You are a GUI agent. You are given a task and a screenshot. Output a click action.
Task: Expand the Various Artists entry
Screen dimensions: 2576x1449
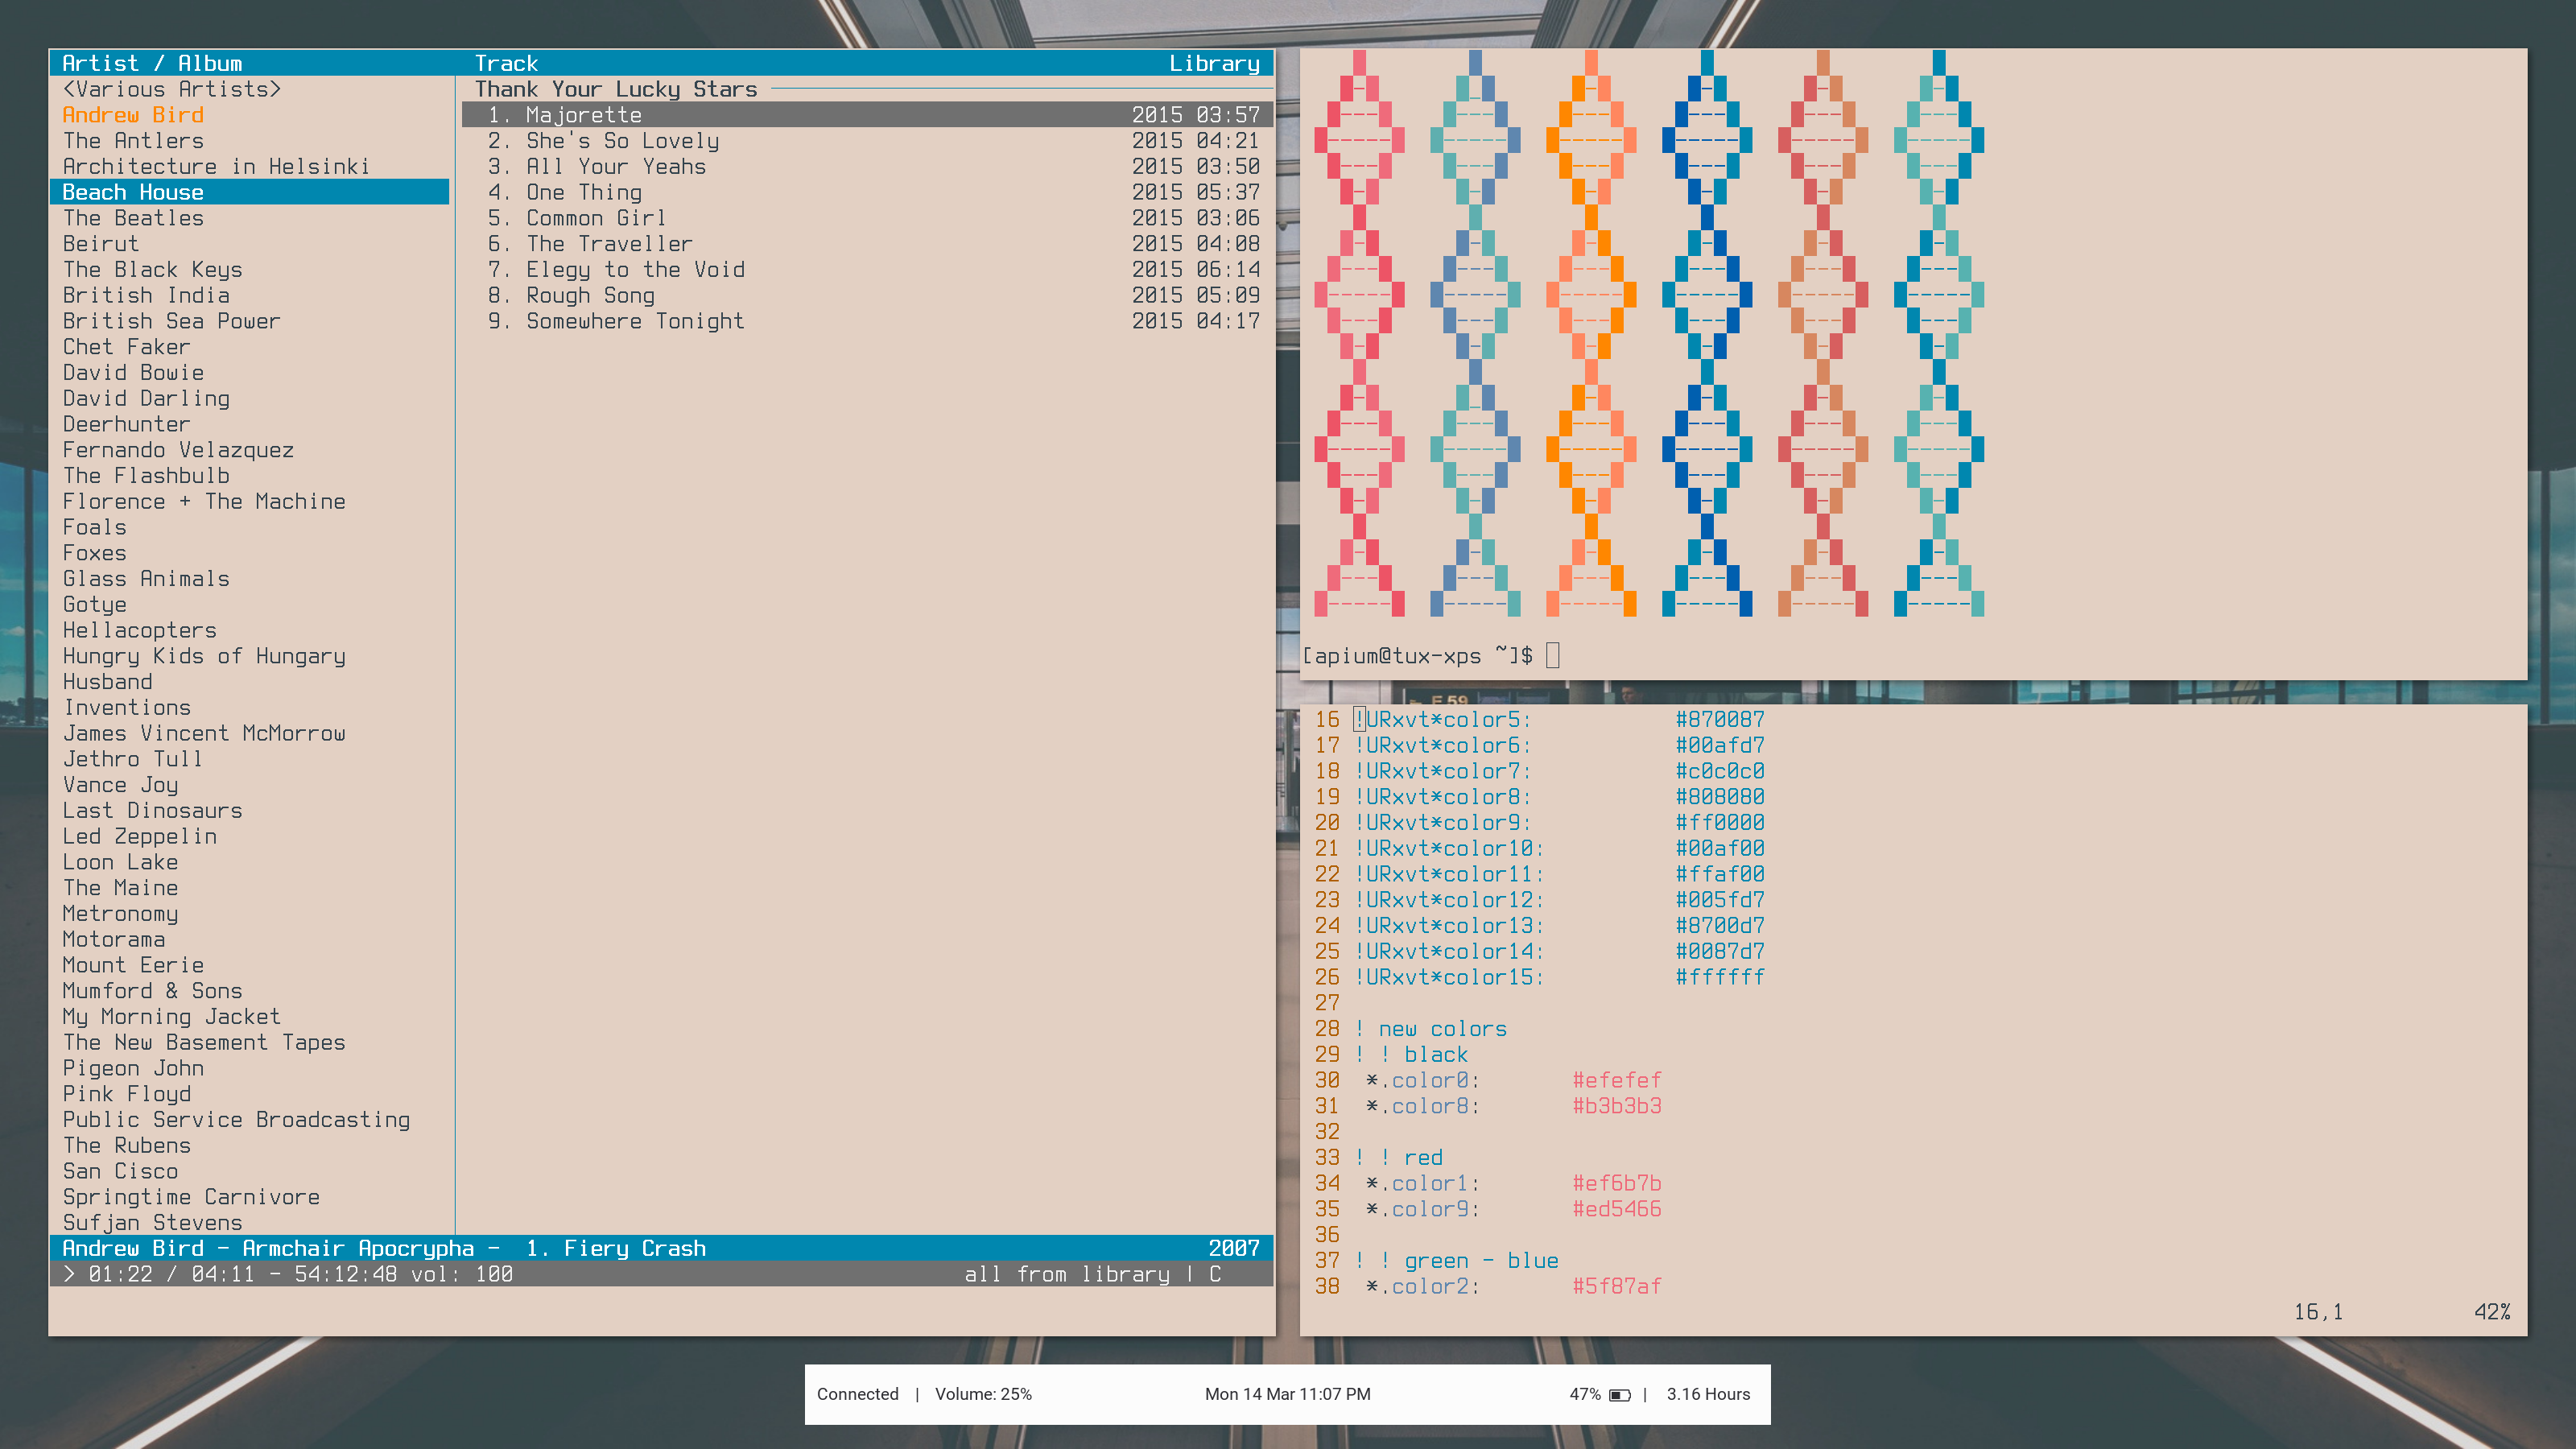(x=171, y=89)
